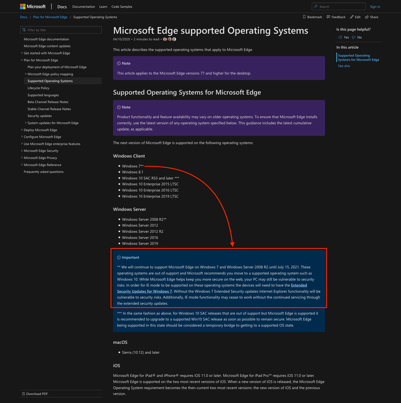Screen dimensions: 401x403
Task: Open Frequently asked questions
Action: [43, 172]
